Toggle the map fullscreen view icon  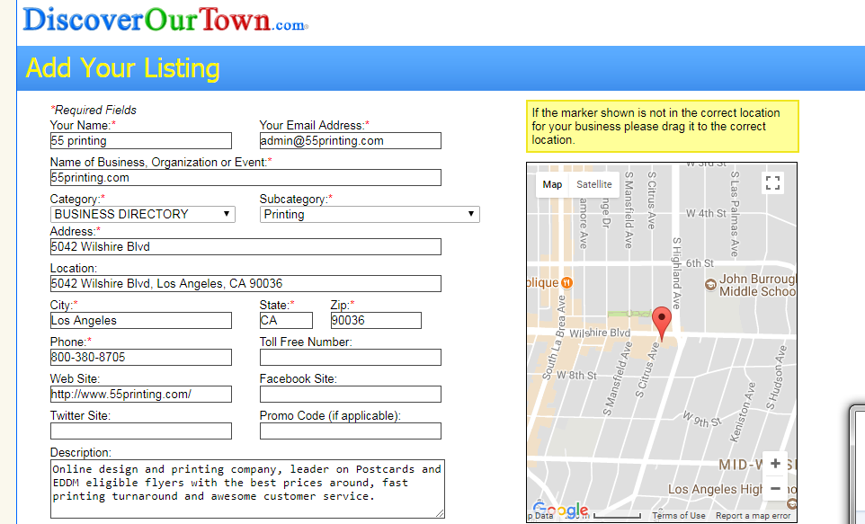773,182
